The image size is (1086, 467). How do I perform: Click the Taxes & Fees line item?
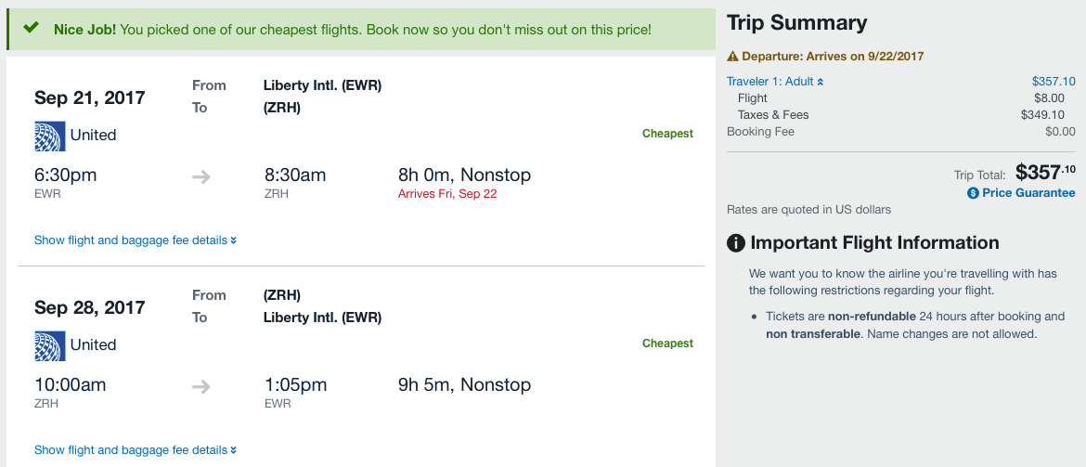pos(773,115)
